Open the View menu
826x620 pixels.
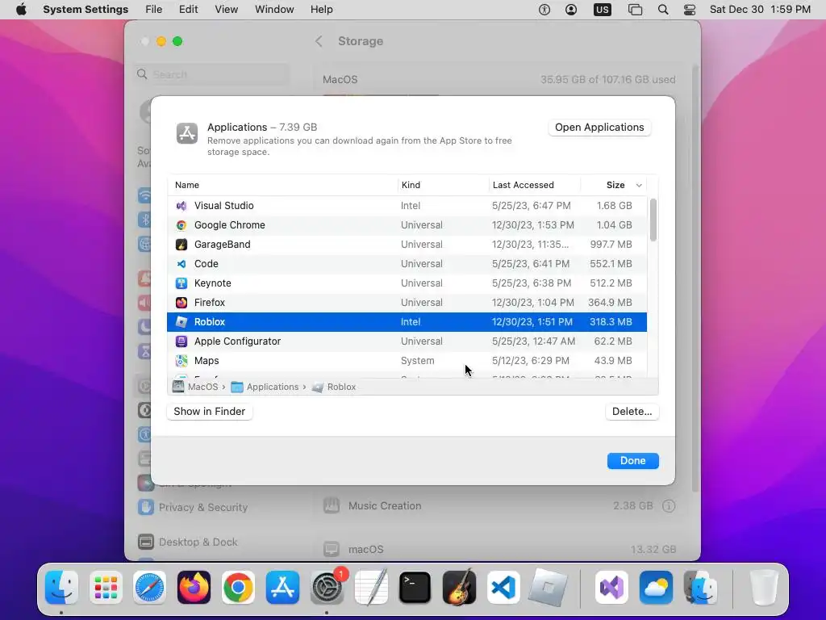tap(226, 10)
